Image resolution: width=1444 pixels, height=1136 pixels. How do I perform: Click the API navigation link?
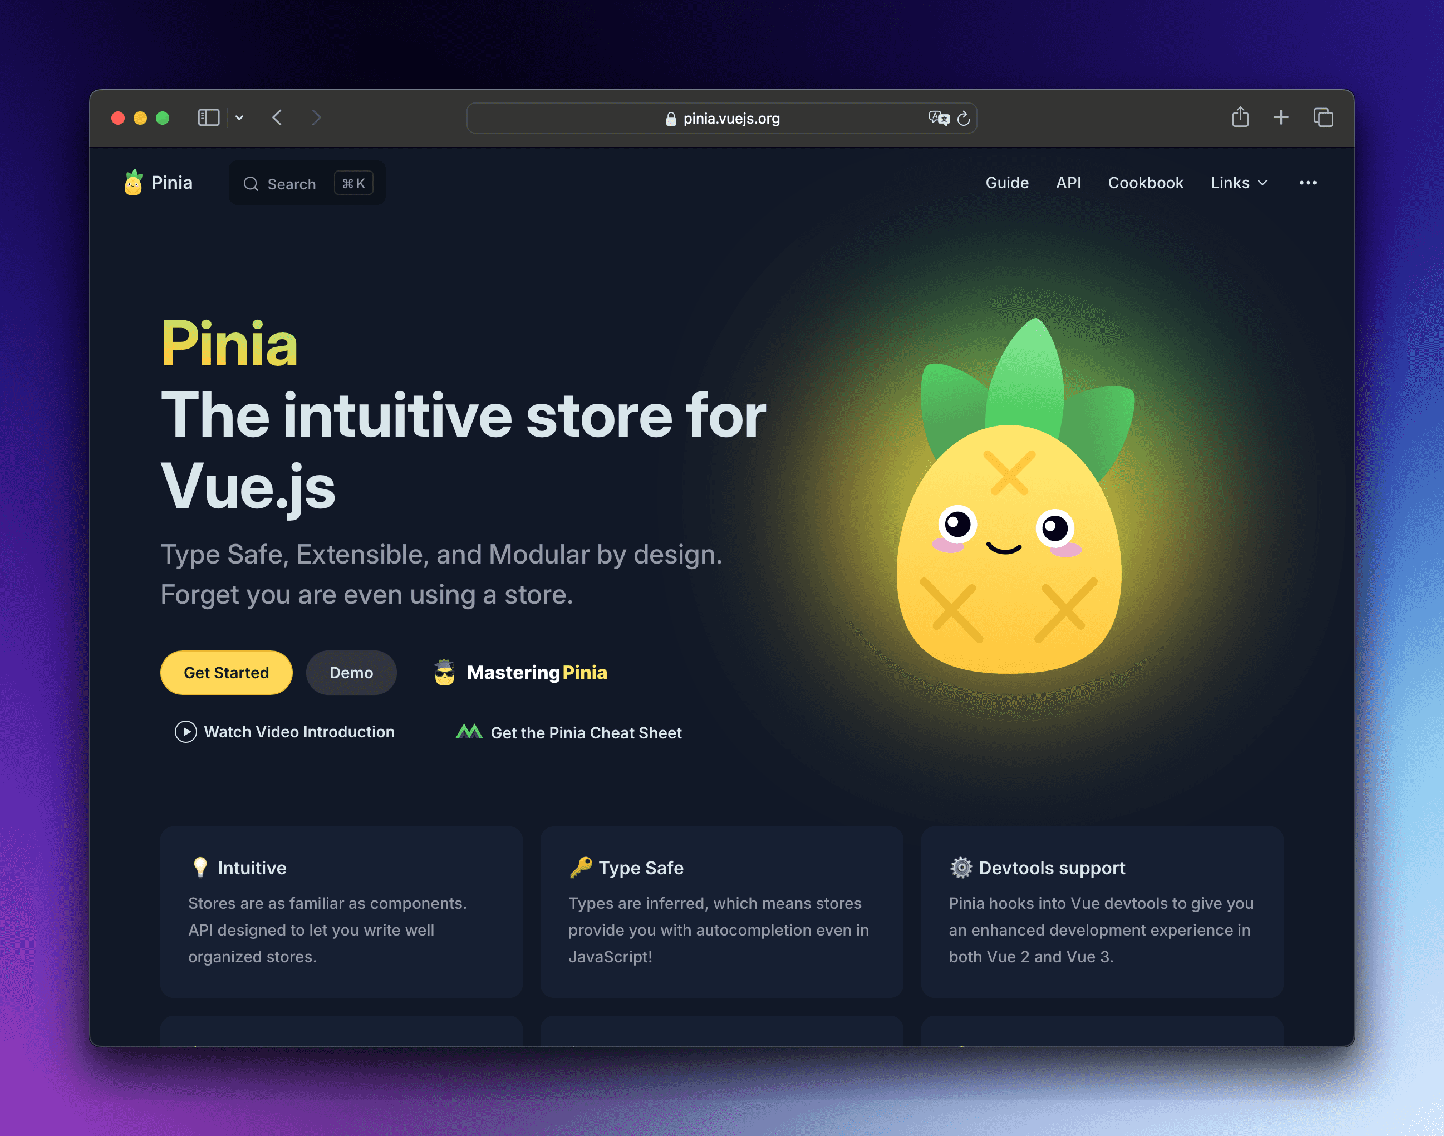pyautogui.click(x=1067, y=182)
